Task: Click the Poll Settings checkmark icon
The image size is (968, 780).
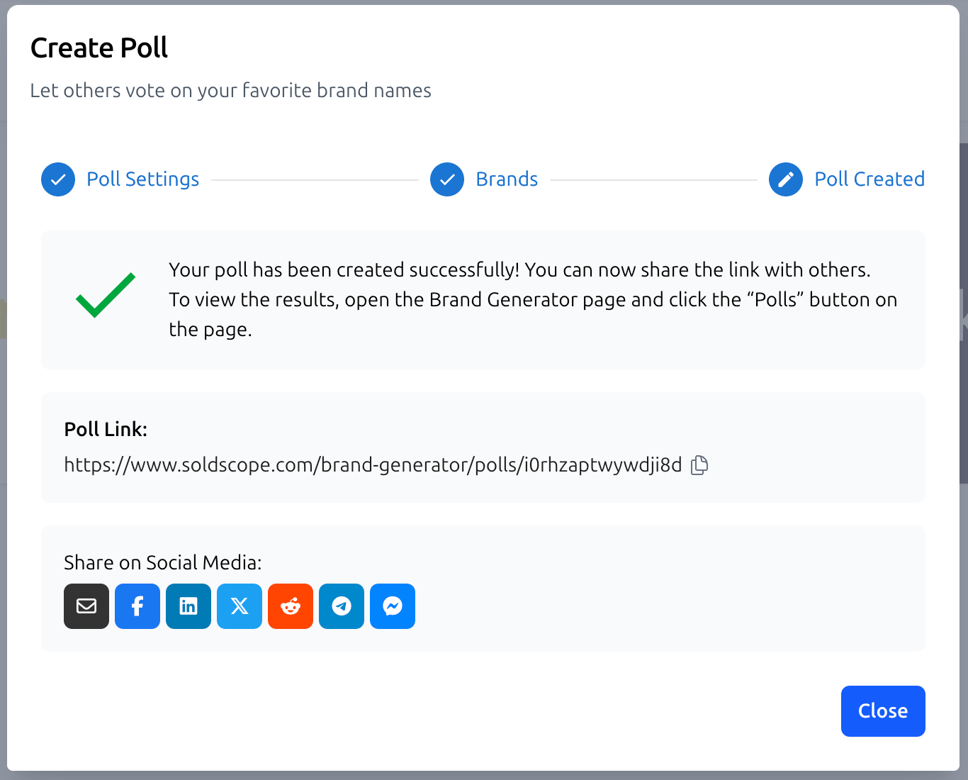Action: coord(57,179)
